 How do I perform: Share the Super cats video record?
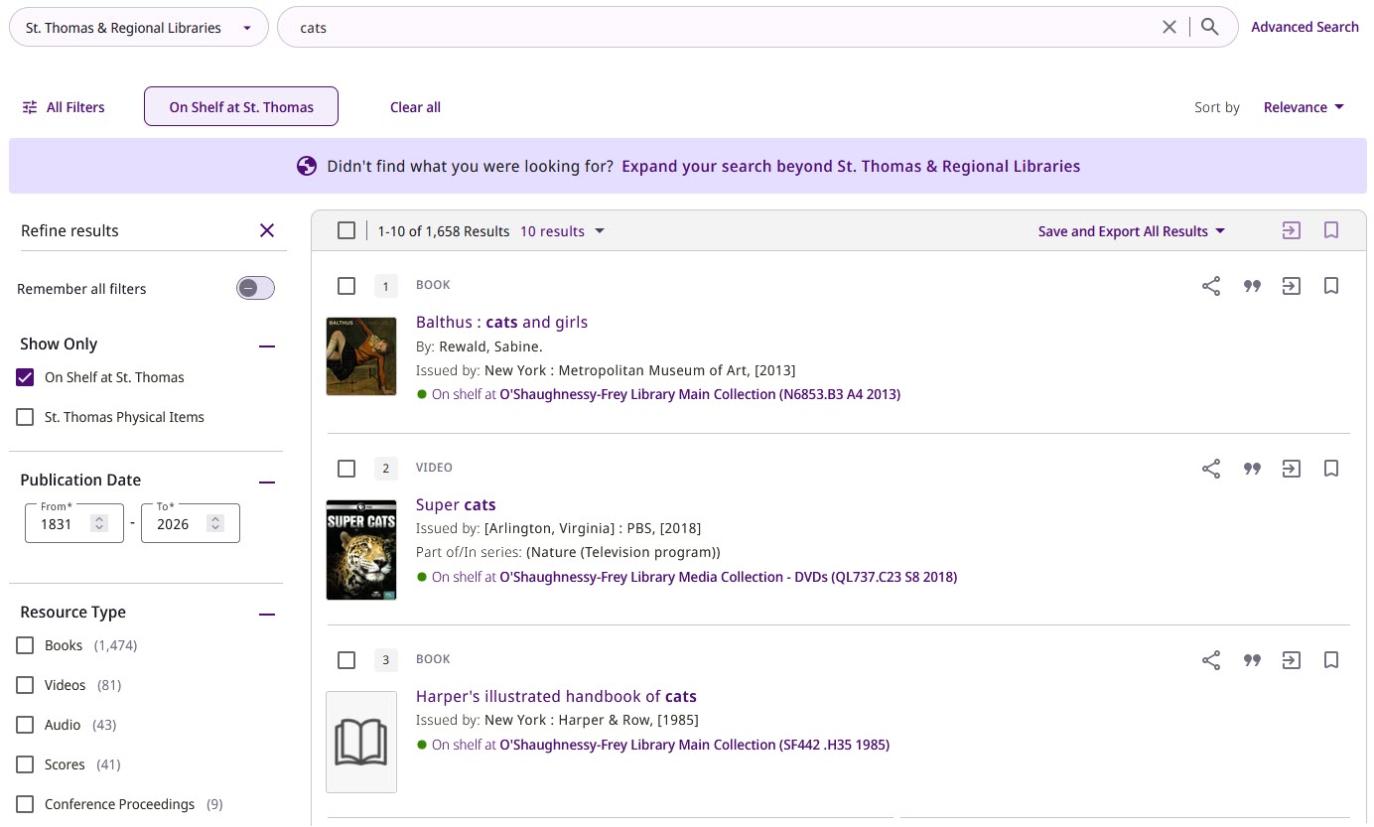pos(1211,469)
